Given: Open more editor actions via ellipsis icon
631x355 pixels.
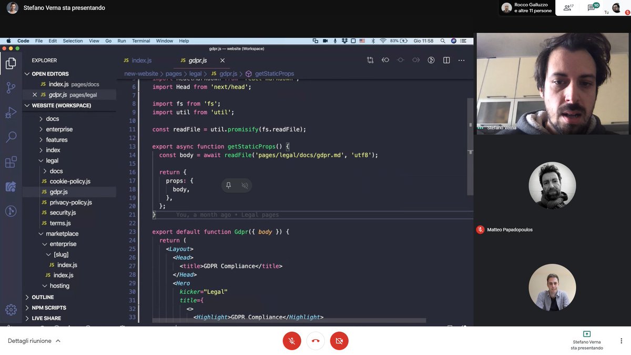Looking at the screenshot, I should pos(461,60).
